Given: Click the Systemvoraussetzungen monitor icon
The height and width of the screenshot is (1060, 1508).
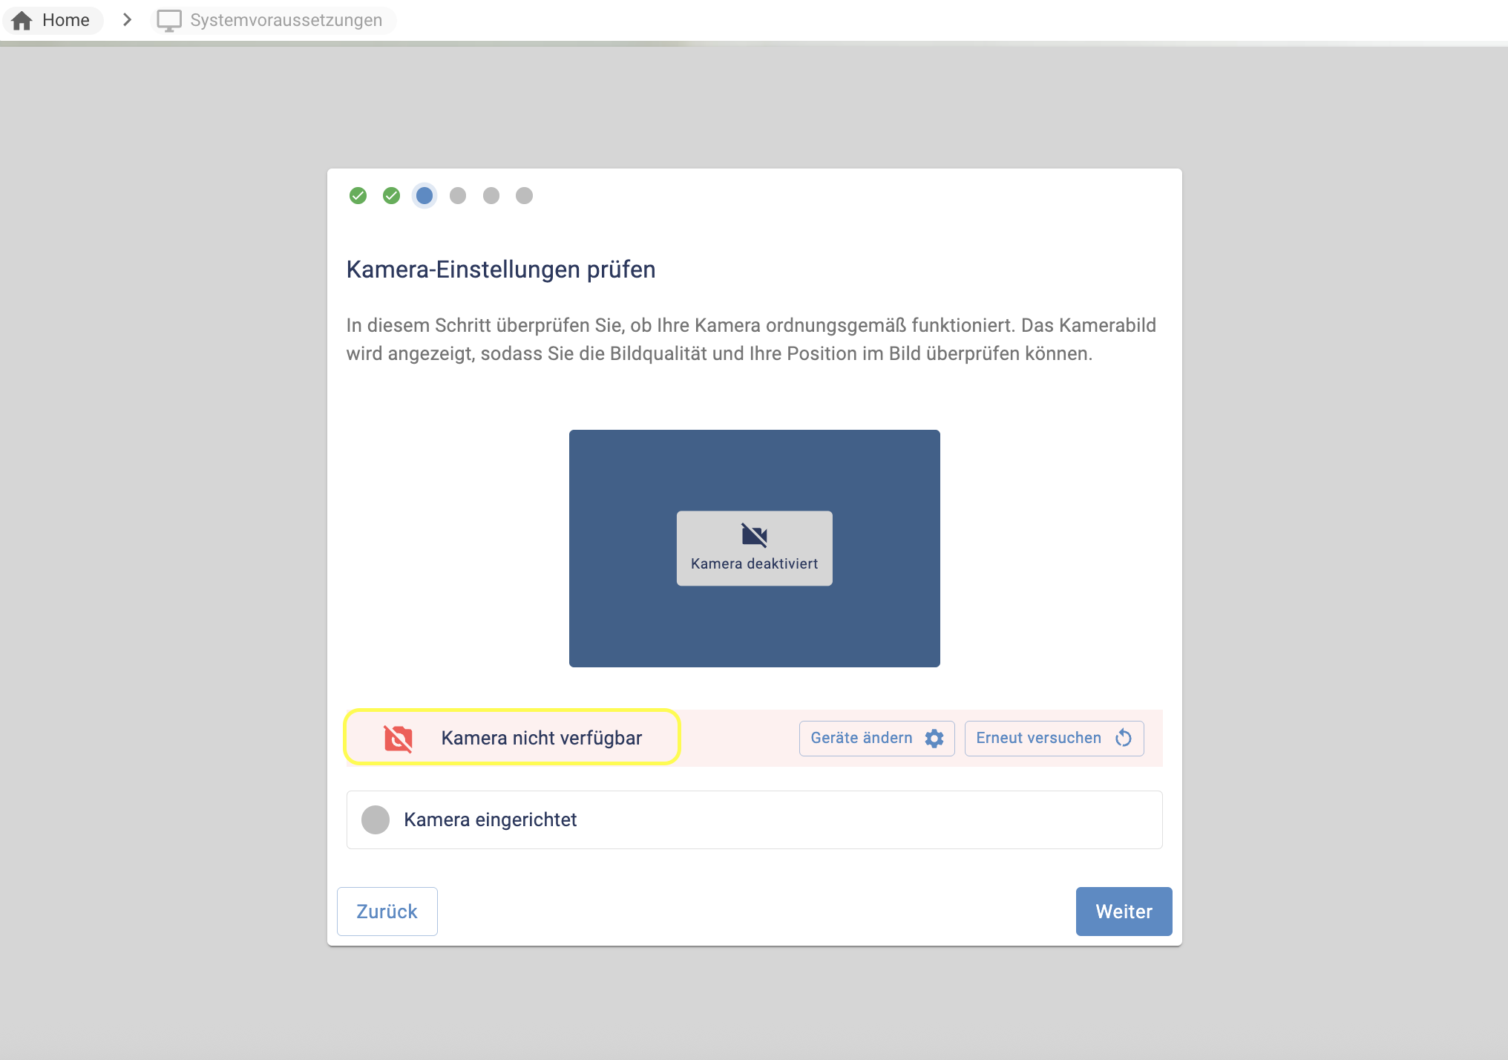Looking at the screenshot, I should point(169,20).
